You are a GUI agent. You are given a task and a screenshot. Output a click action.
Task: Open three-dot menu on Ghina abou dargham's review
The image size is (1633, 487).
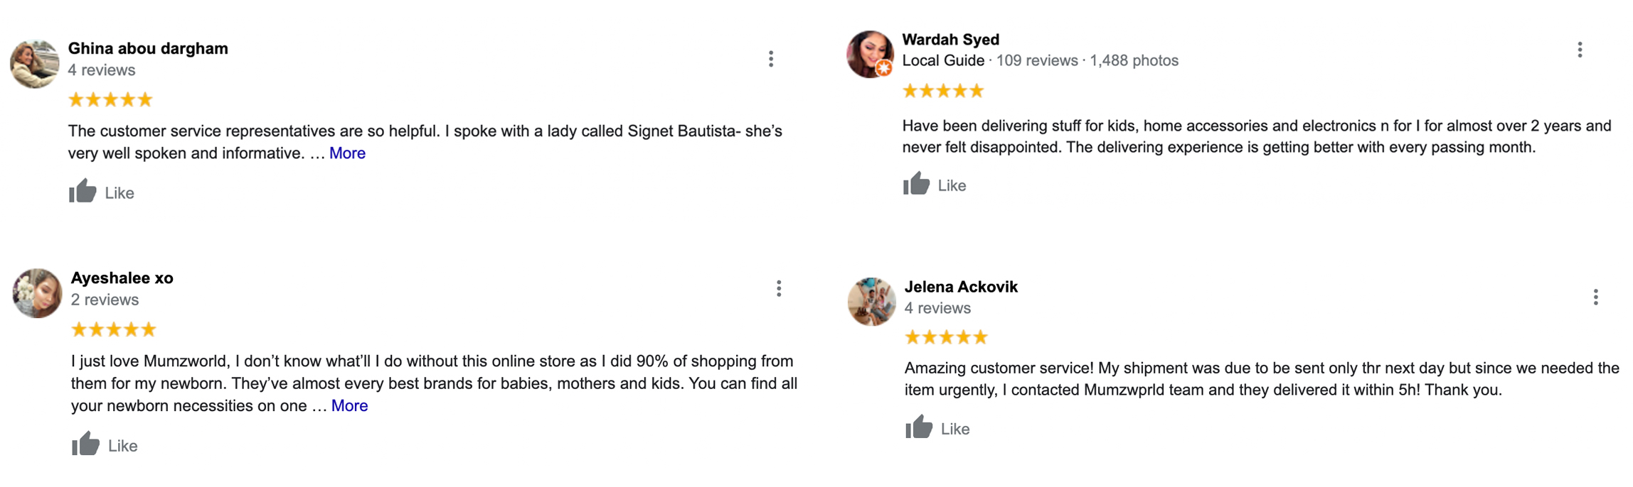point(771,59)
